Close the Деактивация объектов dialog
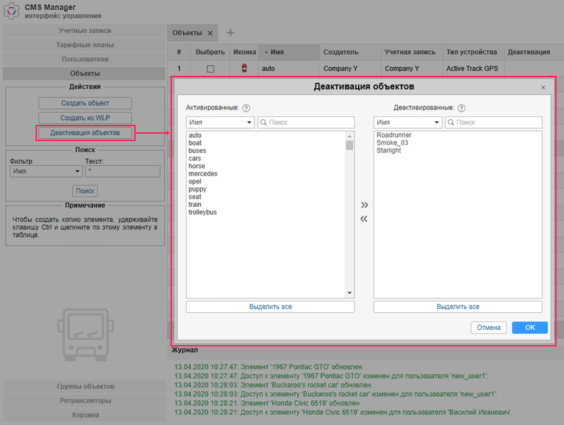This screenshot has height=425, width=564. pyautogui.click(x=543, y=87)
